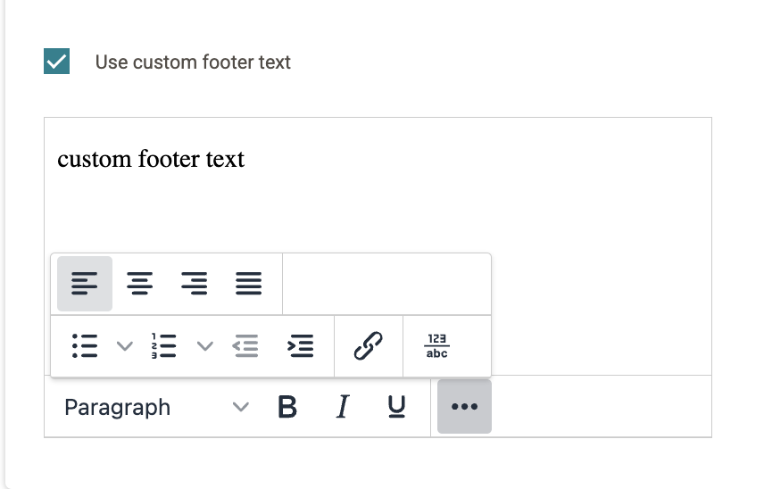Toggle bold formatting
The height and width of the screenshot is (489, 764).
(x=287, y=407)
